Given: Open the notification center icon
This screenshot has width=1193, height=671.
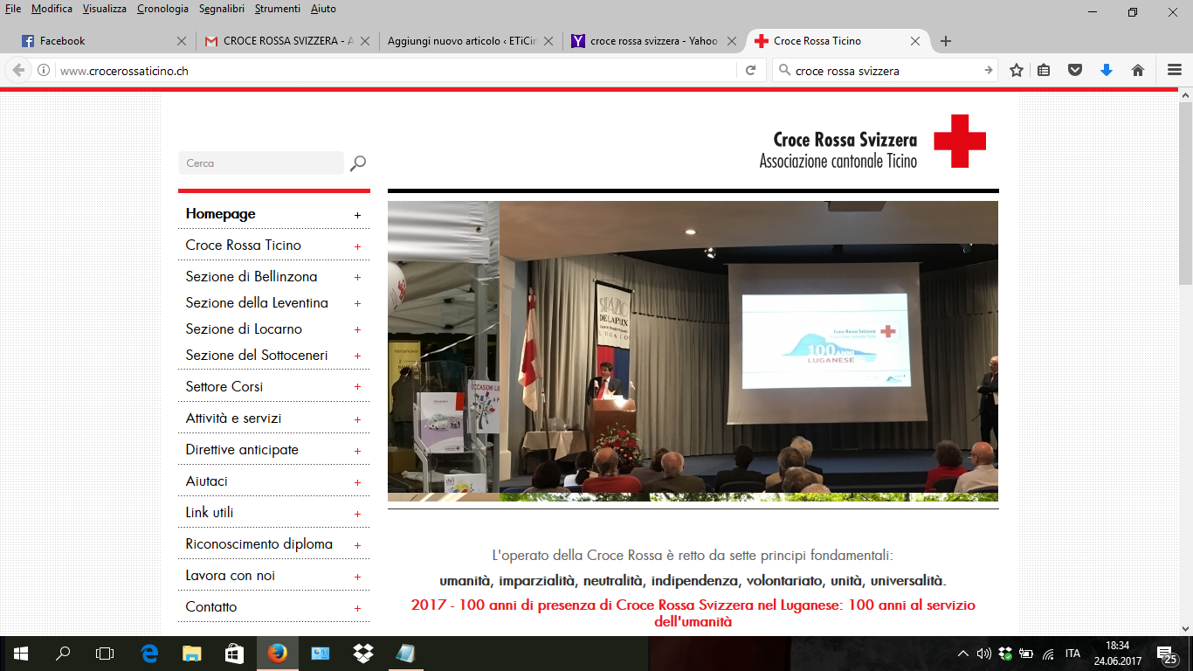Looking at the screenshot, I should click(x=1165, y=654).
